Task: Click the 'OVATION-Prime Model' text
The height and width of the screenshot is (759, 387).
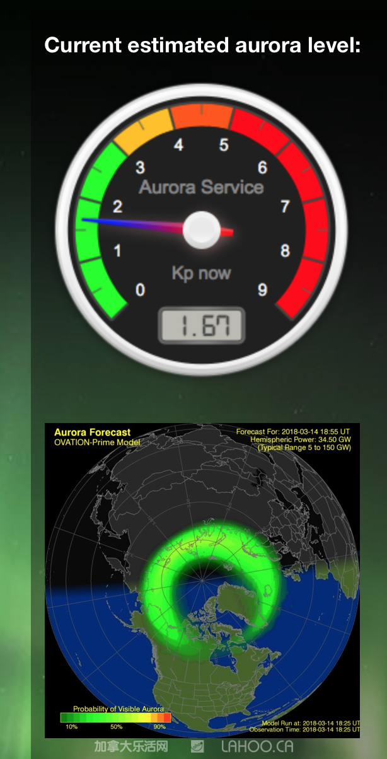Action: click(97, 443)
